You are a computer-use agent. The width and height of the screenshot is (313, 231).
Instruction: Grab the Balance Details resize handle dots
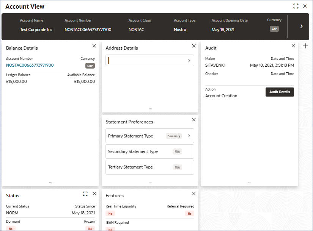click(x=50, y=183)
